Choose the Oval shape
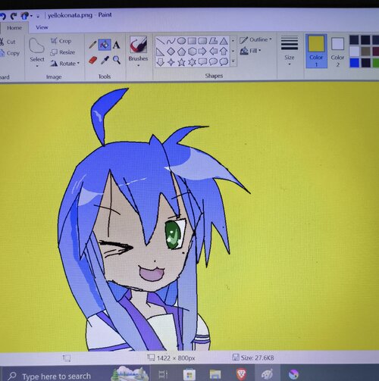The image size is (379, 381). click(x=181, y=41)
